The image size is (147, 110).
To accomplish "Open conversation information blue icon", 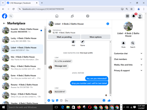I will pyautogui.click(x=108, y=24).
